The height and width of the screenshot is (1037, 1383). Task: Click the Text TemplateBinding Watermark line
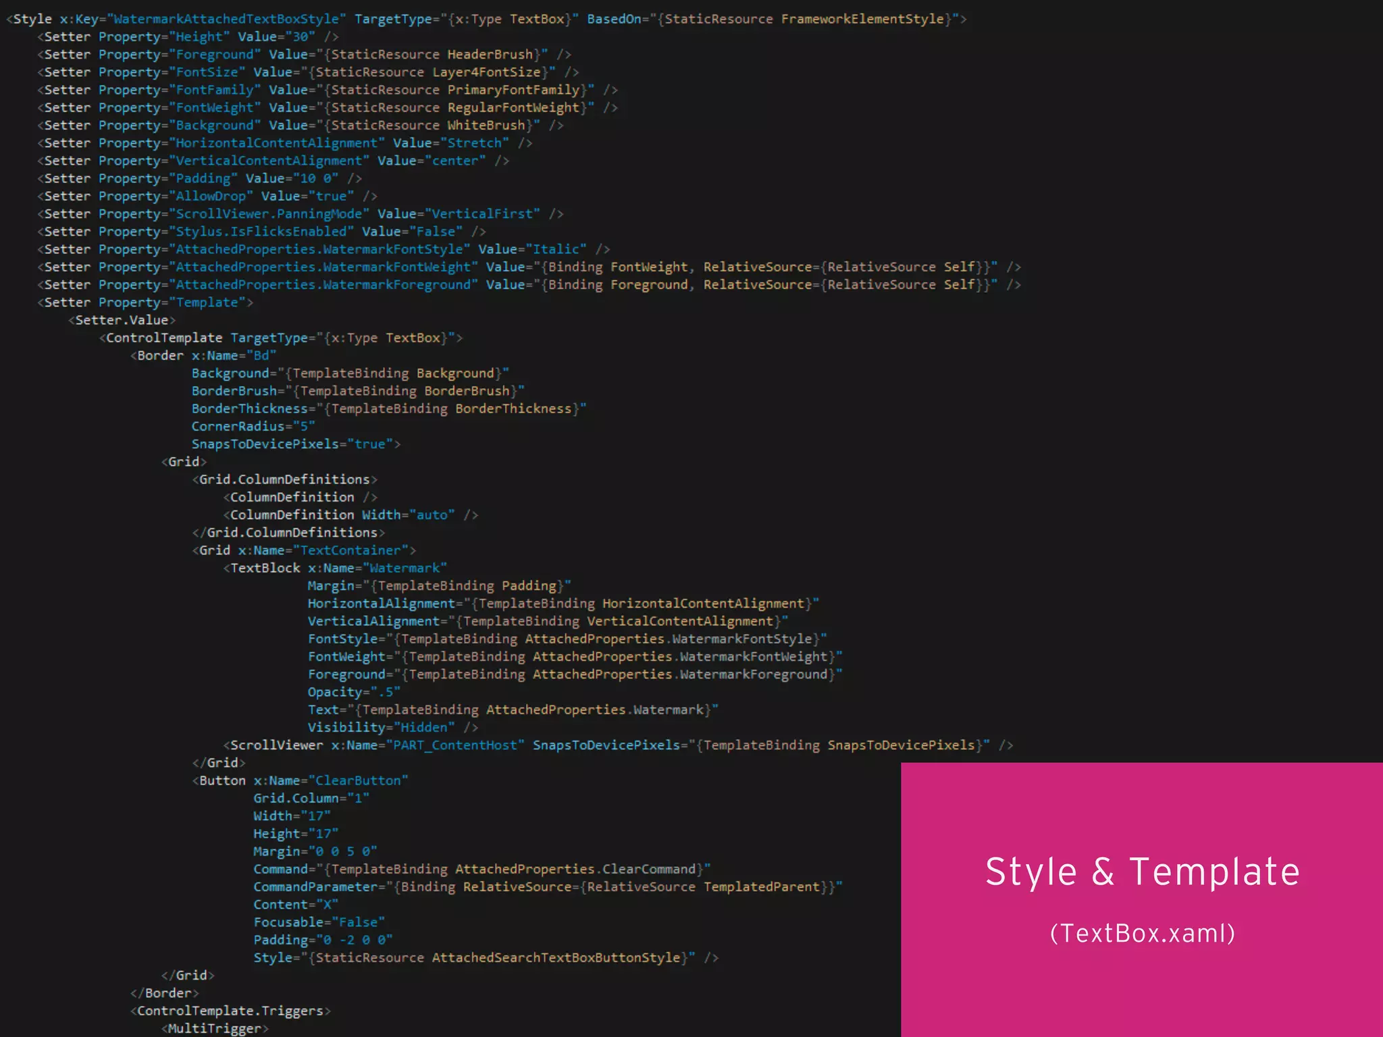pyautogui.click(x=513, y=710)
